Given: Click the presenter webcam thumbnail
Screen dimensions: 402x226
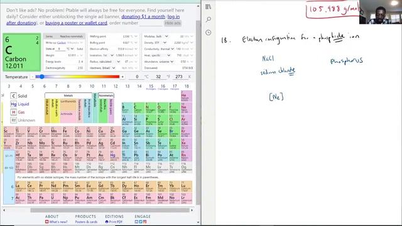Looking at the screenshot, I should (x=381, y=12).
